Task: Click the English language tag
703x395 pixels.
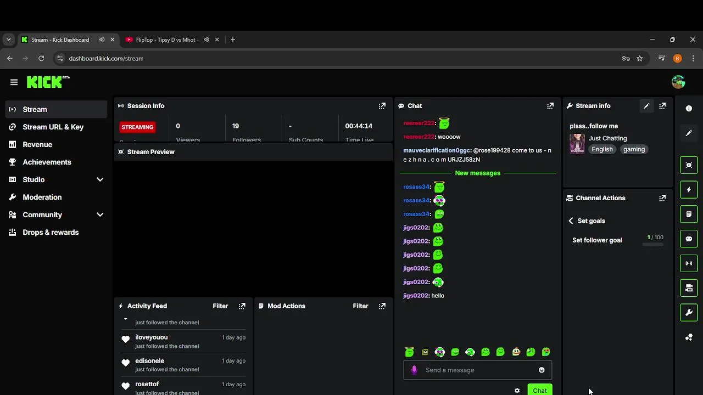Action: (x=602, y=149)
